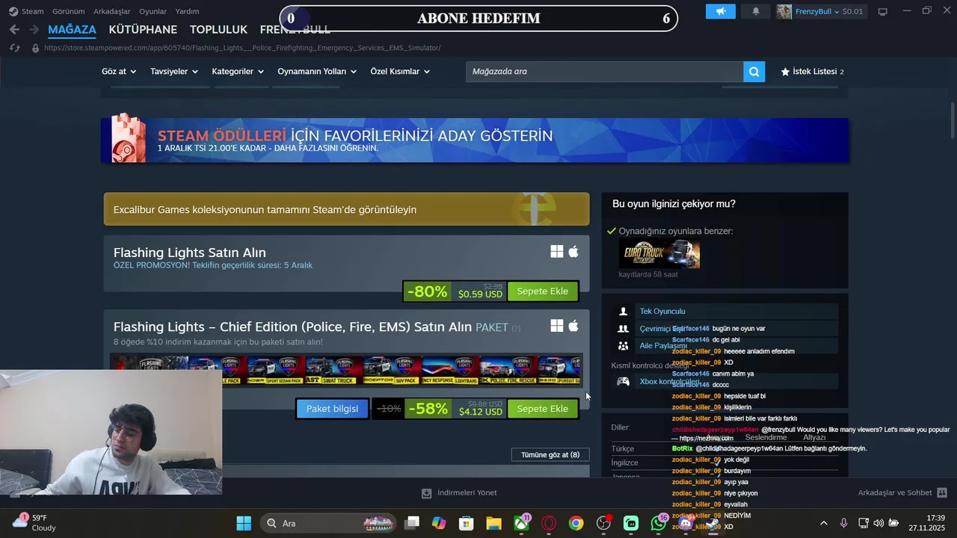Switch to the TOPLULUK tab
The height and width of the screenshot is (538, 957).
pyautogui.click(x=218, y=30)
